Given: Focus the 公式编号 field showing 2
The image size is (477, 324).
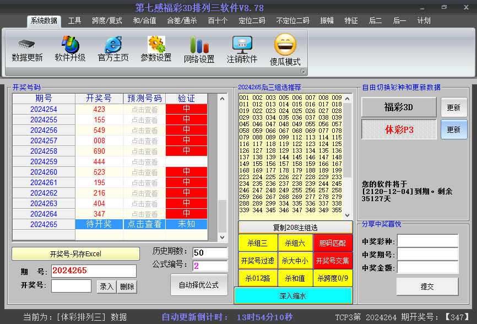Looking at the screenshot, I should [210, 266].
